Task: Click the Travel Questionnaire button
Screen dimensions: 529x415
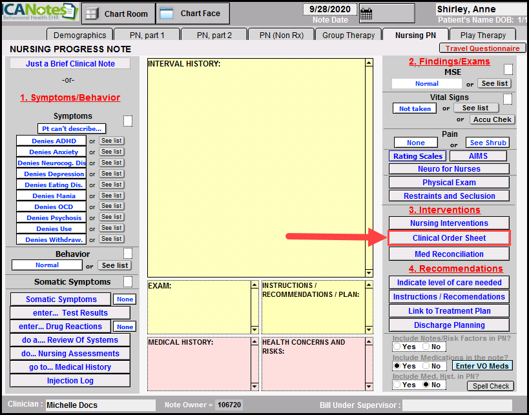Action: click(x=482, y=48)
